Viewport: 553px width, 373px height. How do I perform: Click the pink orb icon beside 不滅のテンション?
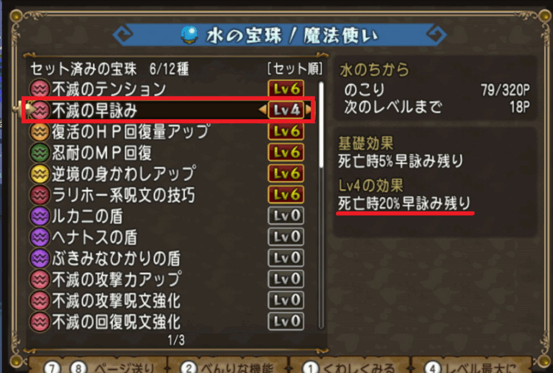[x=39, y=89]
